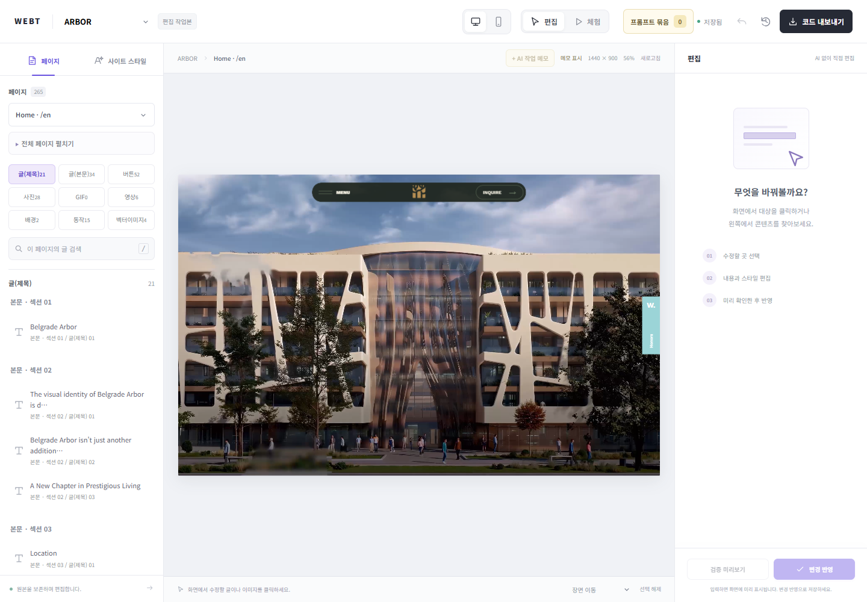Screen dimensions: 867x602
Task: Click the 프롬프트 묶음 button
Action: [658, 22]
